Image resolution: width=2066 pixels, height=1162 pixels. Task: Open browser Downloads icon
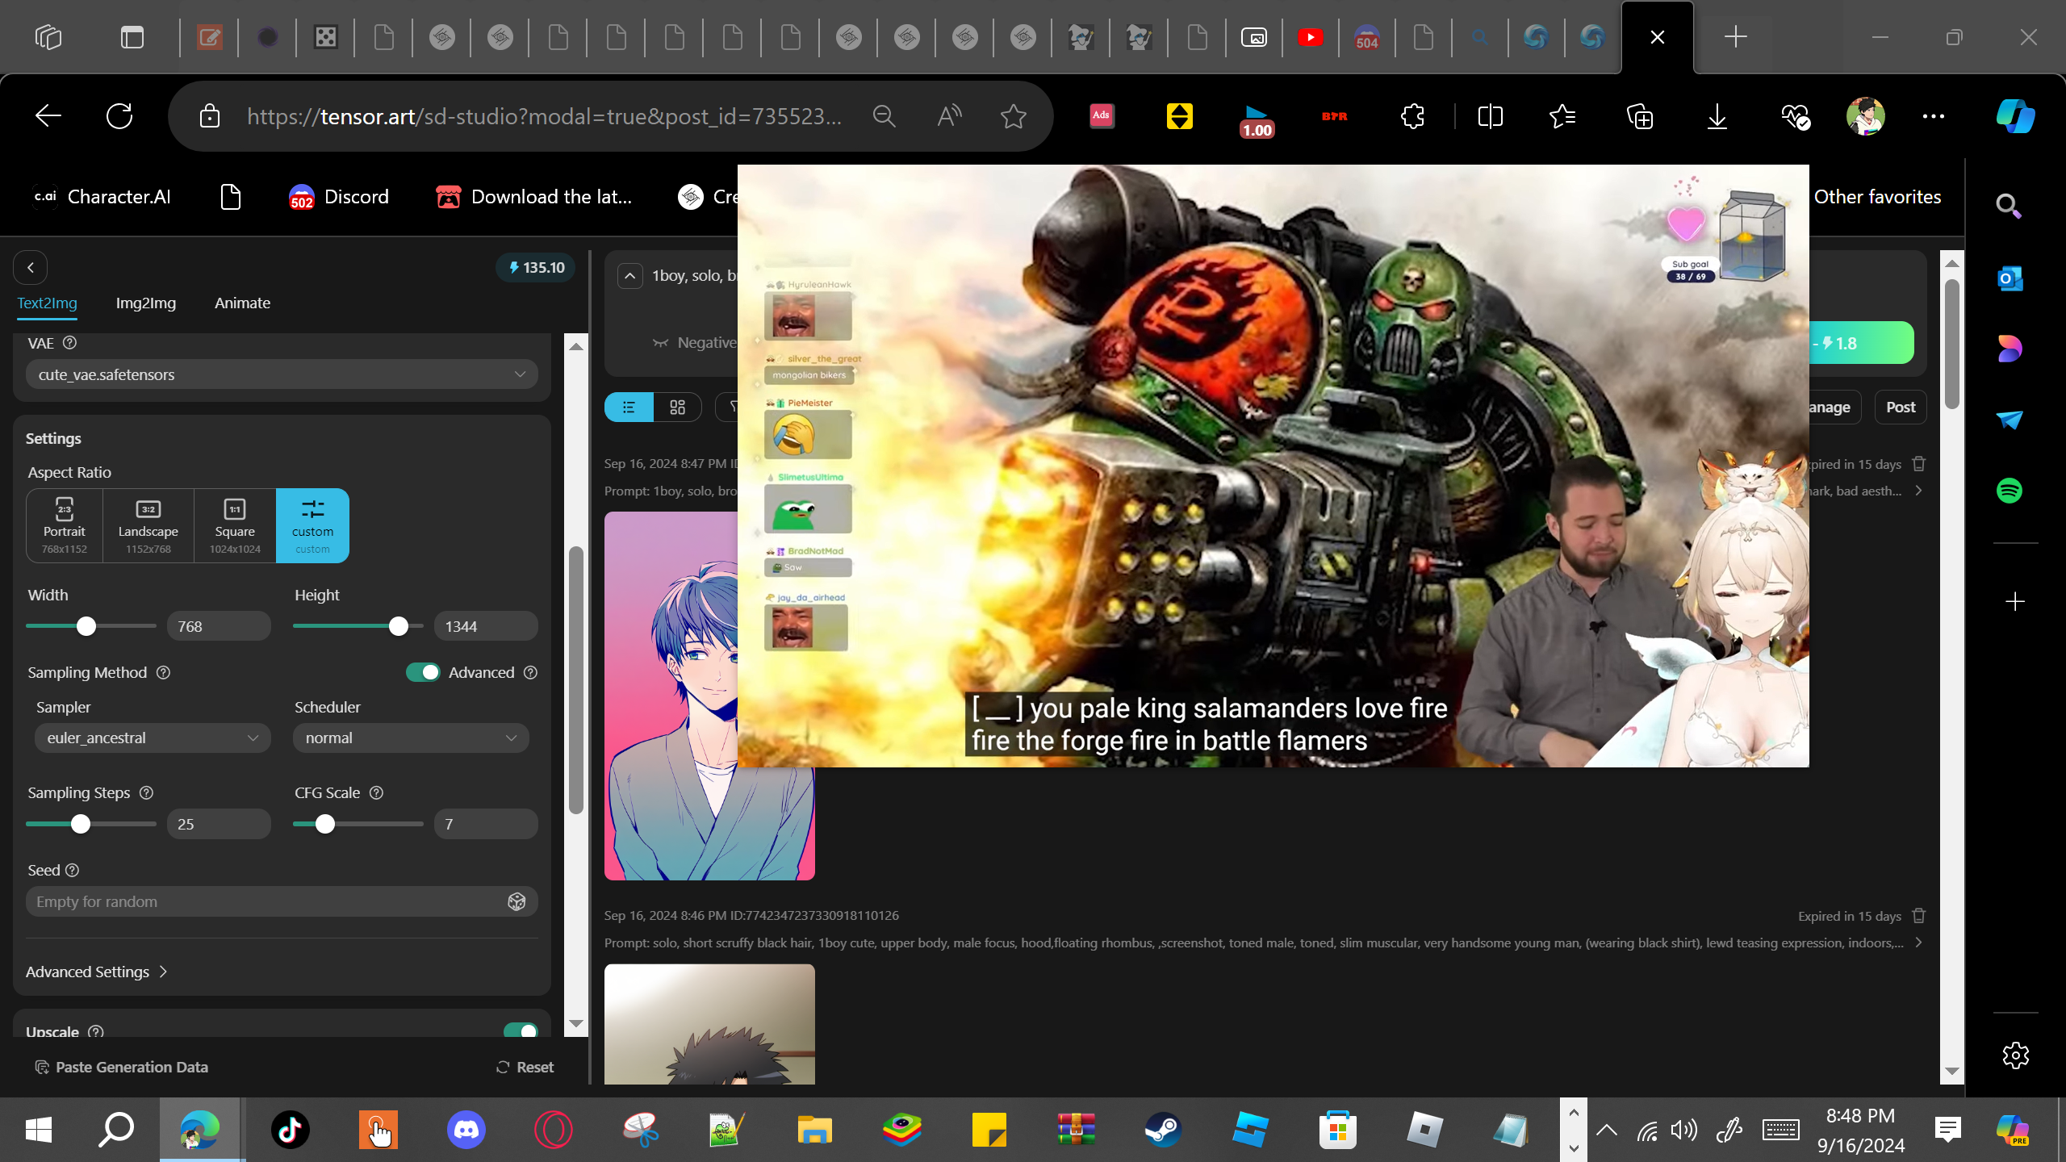click(1717, 116)
